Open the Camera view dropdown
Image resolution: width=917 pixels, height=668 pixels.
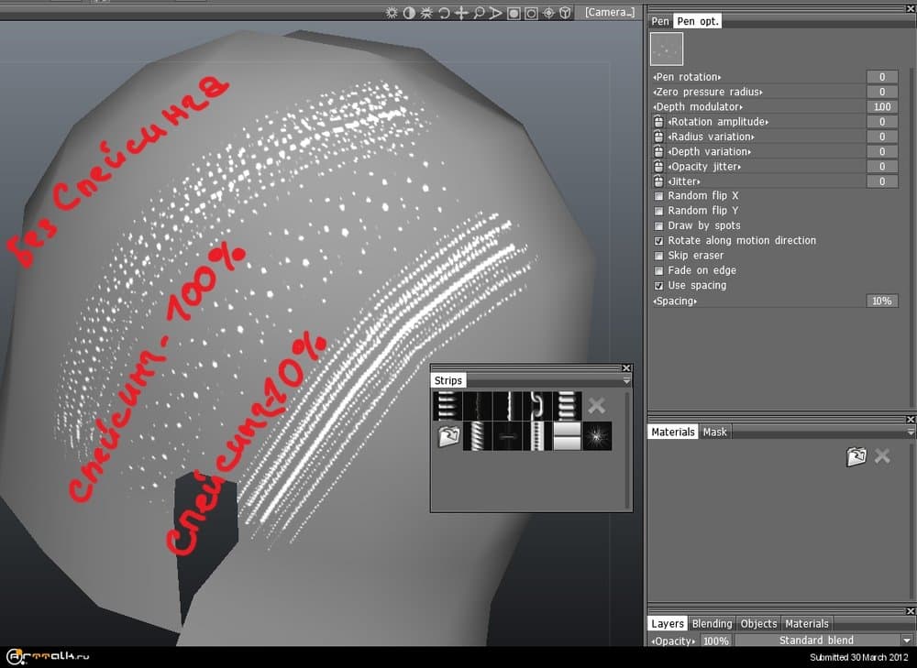610,13
